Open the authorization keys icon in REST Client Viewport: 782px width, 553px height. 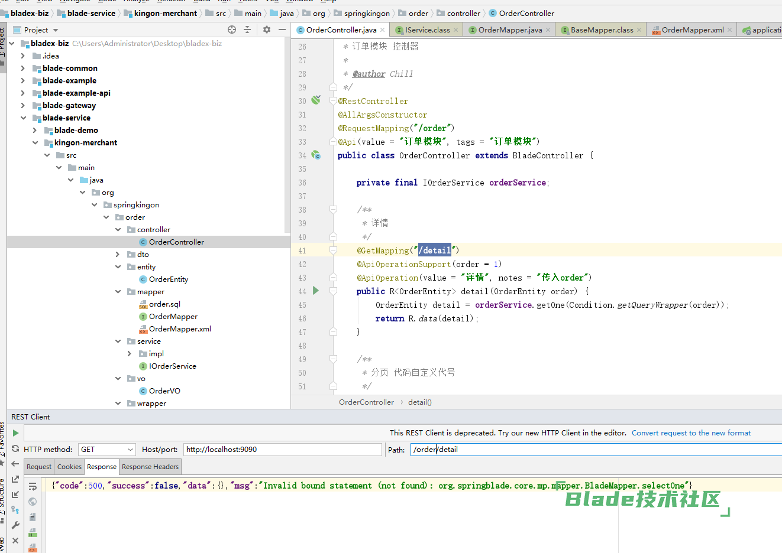[x=15, y=510]
